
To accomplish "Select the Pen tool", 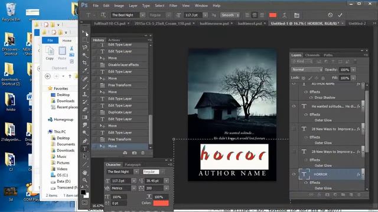I will point(84,141).
